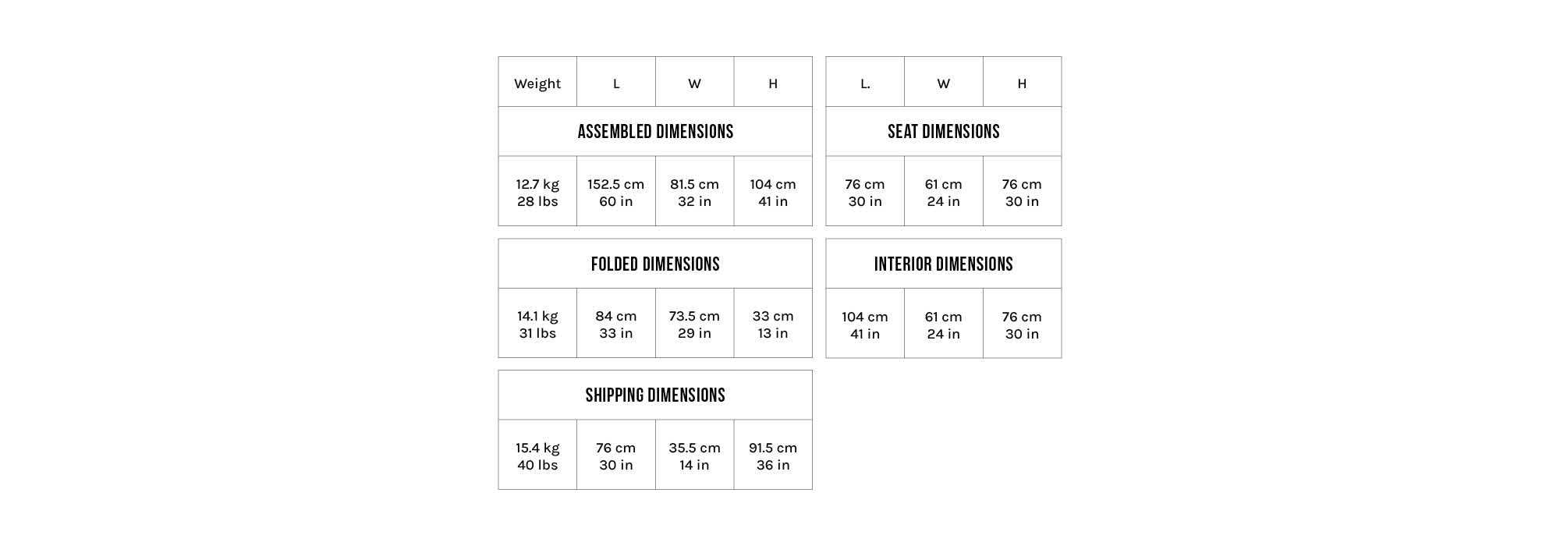Click the 104 cm interior length cell
The image size is (1560, 546).
click(865, 325)
